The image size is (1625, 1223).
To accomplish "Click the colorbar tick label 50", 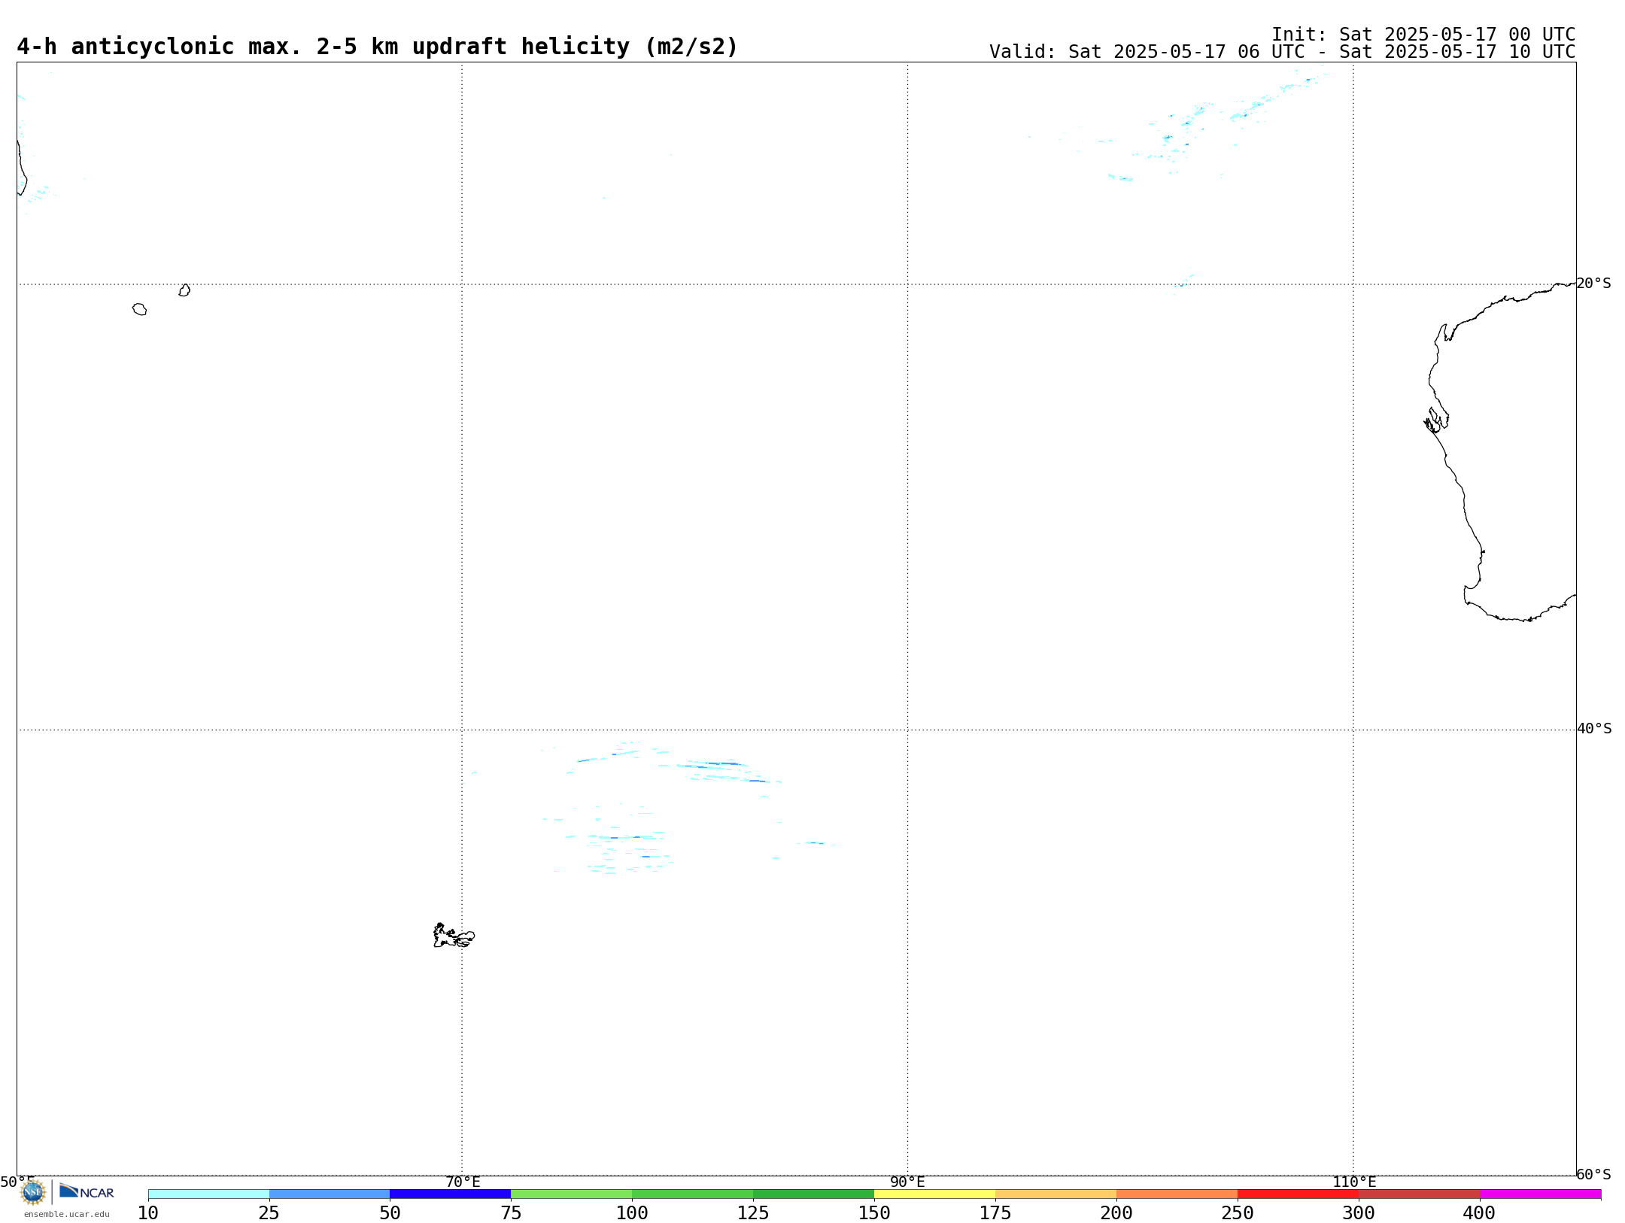I will 390,1212.
